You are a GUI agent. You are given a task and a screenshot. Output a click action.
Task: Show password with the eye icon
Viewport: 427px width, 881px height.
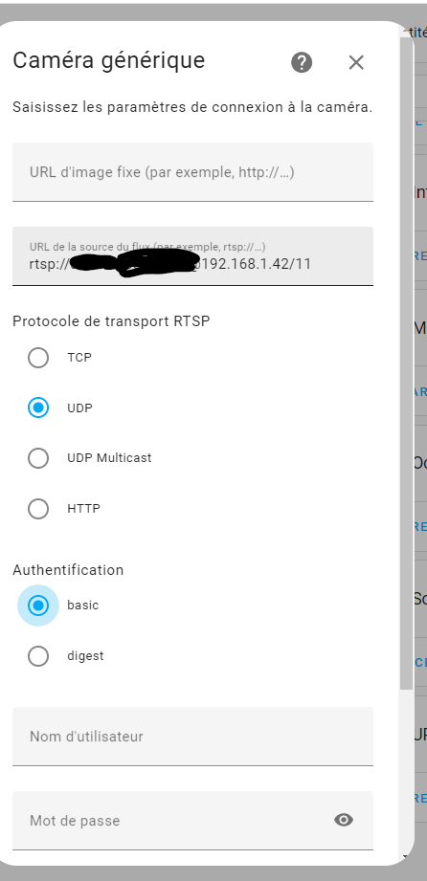point(344,821)
